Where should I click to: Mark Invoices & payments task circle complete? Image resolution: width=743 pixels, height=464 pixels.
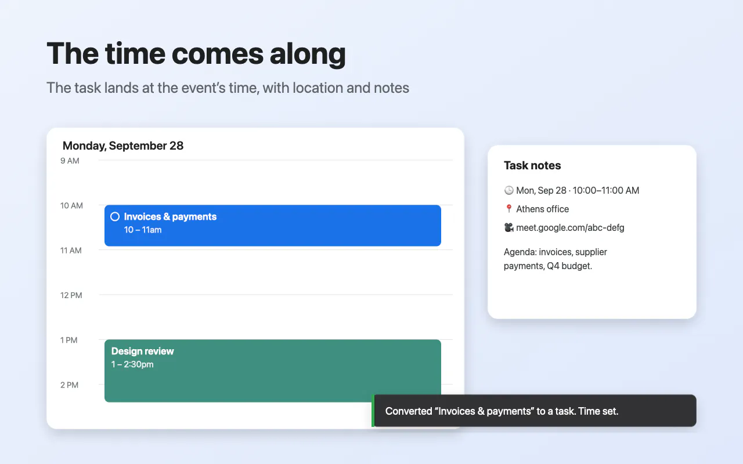pos(115,216)
